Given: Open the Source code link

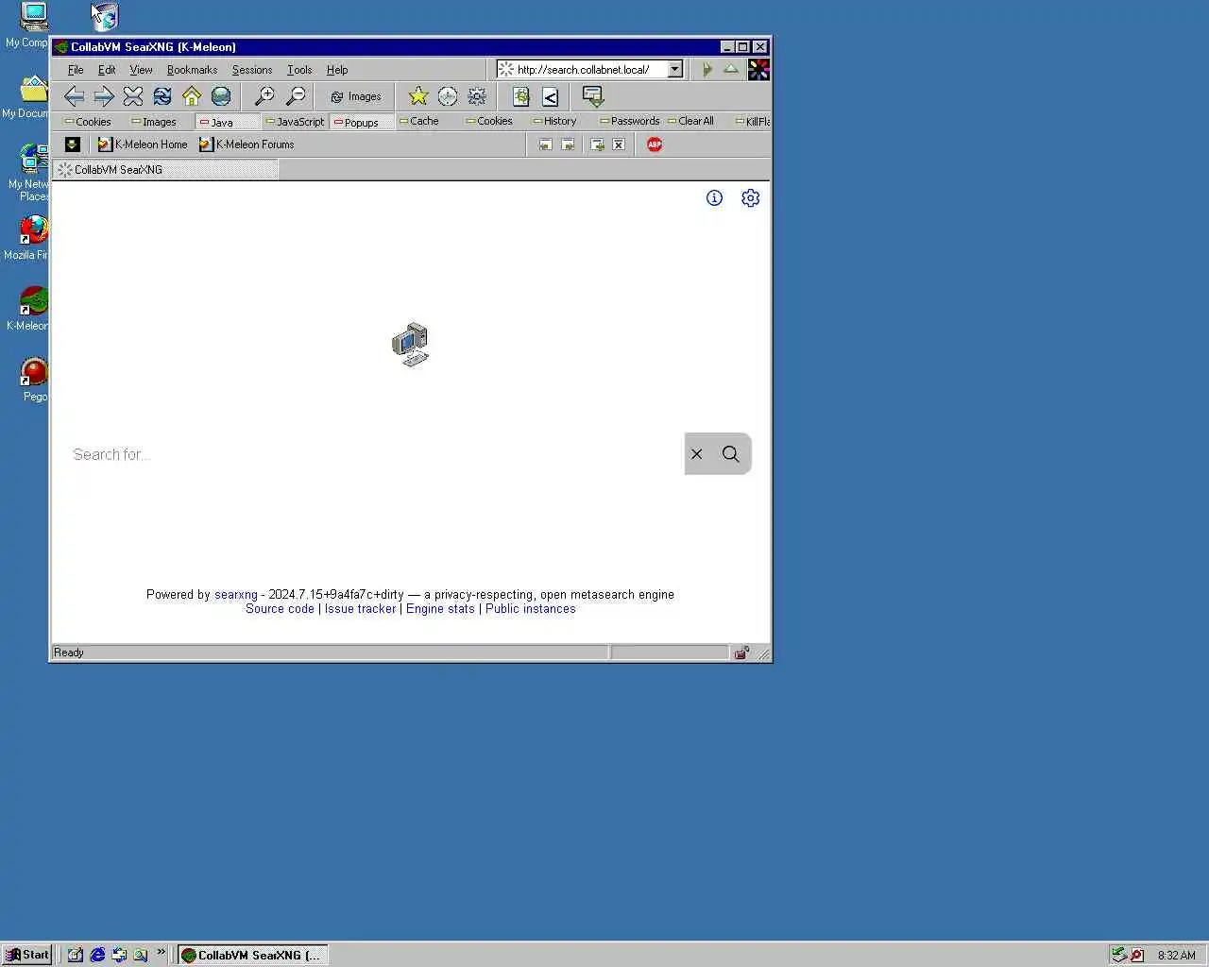Looking at the screenshot, I should pyautogui.click(x=280, y=609).
